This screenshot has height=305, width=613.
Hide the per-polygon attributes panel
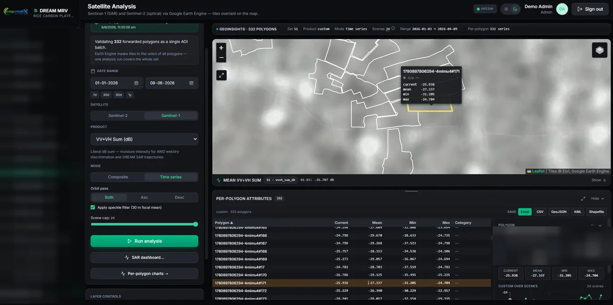pyautogui.click(x=597, y=199)
